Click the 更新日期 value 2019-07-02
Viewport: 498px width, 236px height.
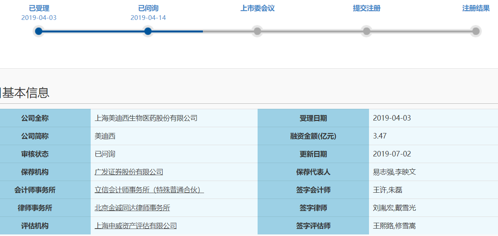click(x=392, y=154)
